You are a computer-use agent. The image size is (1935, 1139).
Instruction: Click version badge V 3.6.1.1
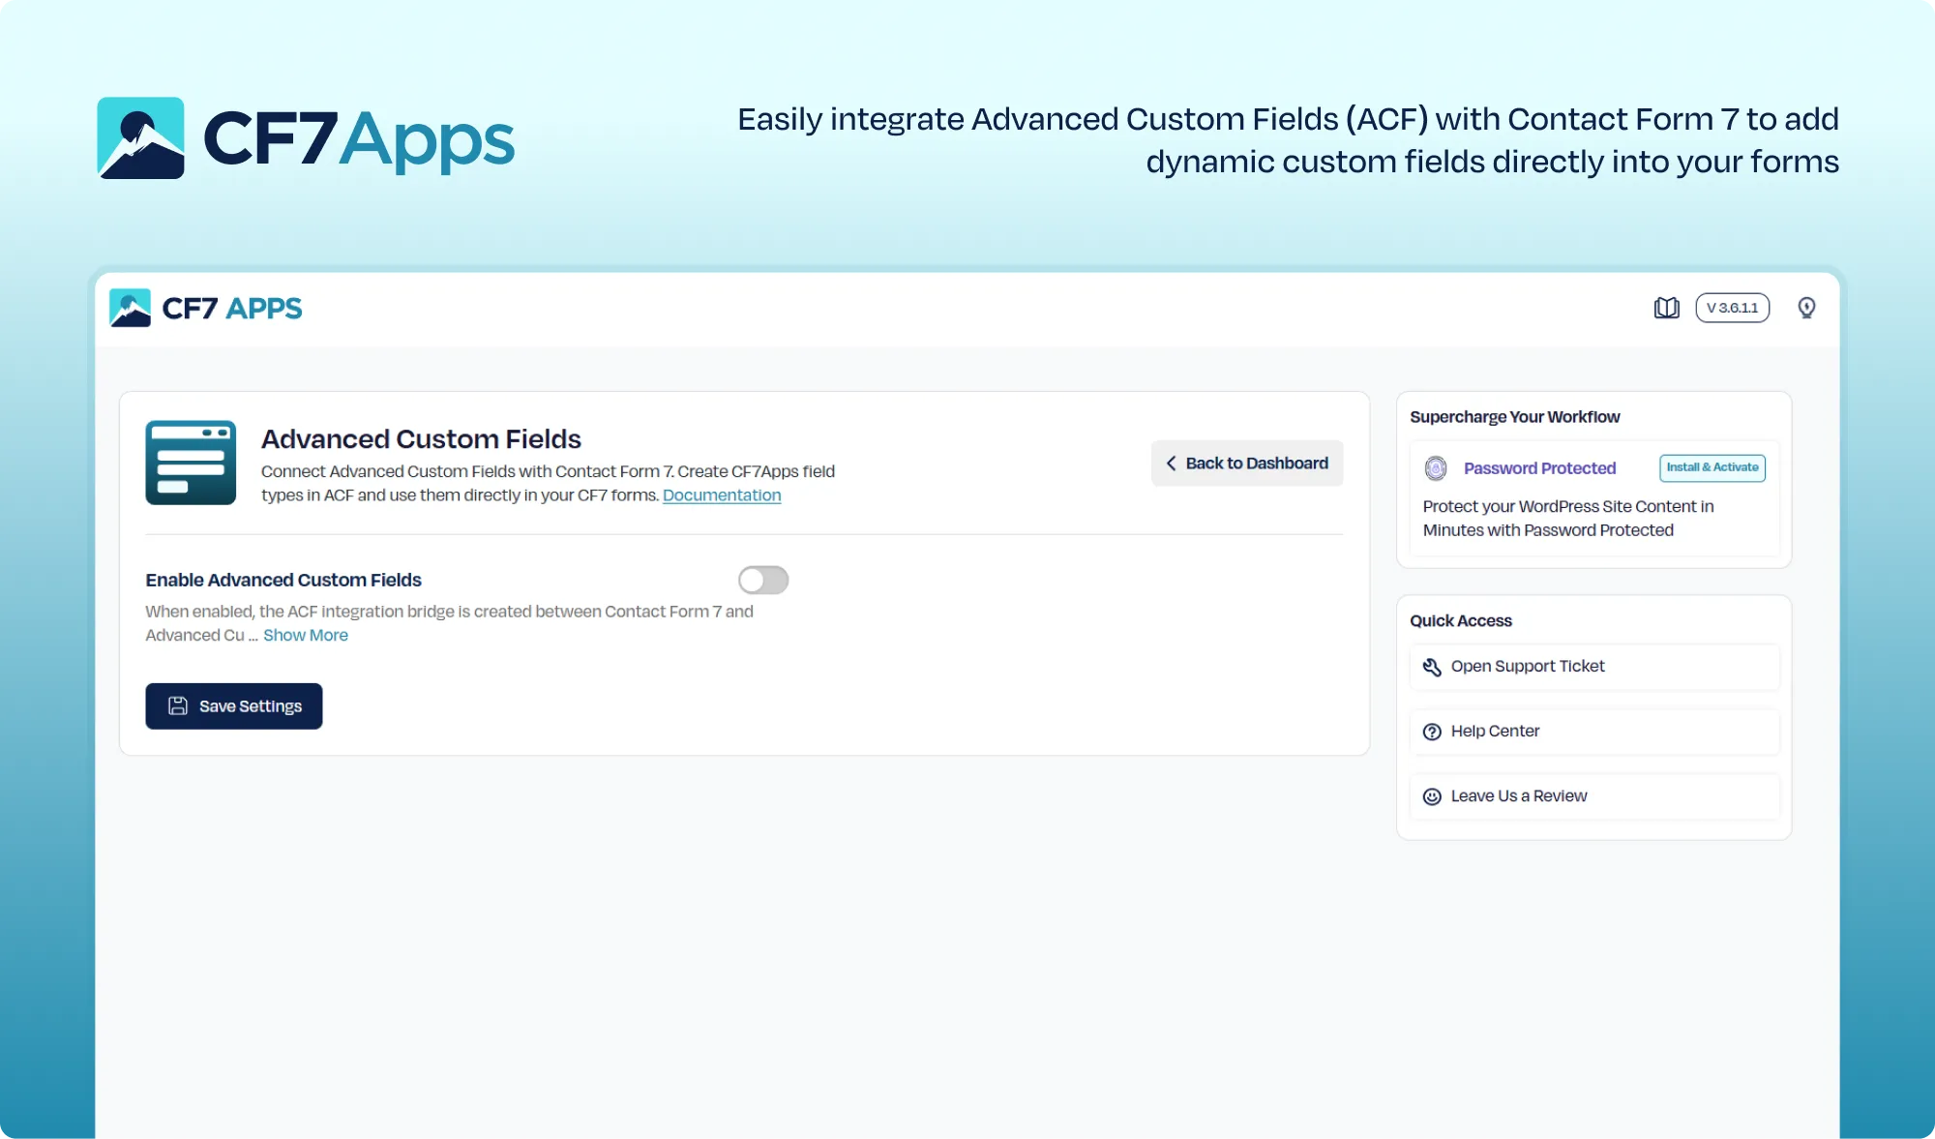[1733, 308]
